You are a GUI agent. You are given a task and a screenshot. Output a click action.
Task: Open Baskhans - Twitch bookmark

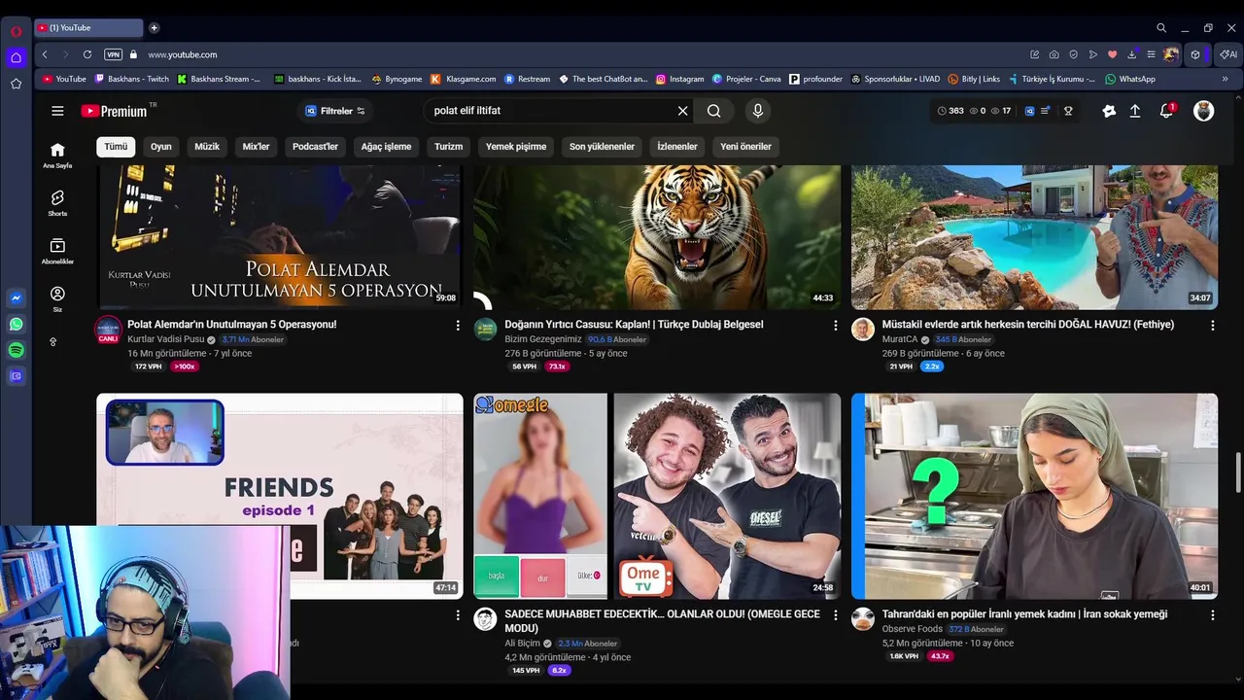[x=131, y=79]
